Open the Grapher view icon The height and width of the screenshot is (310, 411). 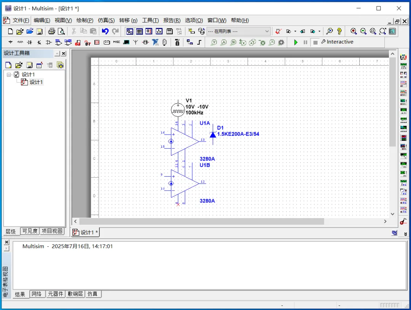click(159, 31)
